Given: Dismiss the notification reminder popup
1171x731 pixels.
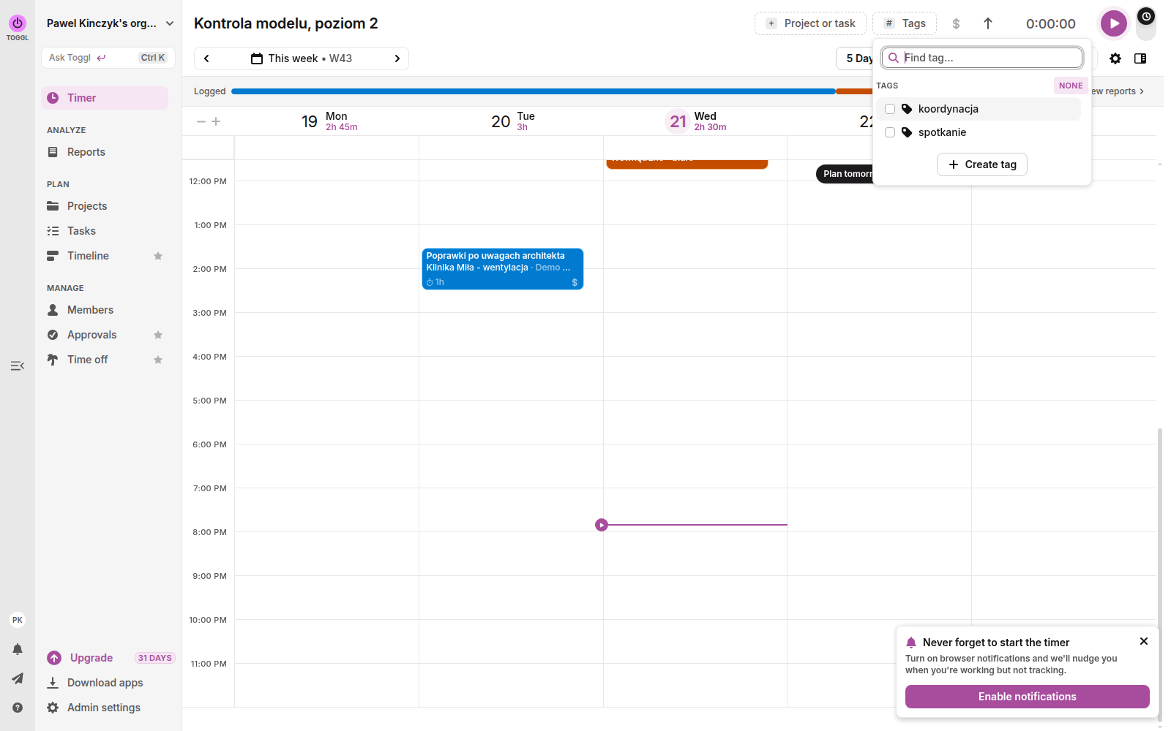Looking at the screenshot, I should point(1144,641).
